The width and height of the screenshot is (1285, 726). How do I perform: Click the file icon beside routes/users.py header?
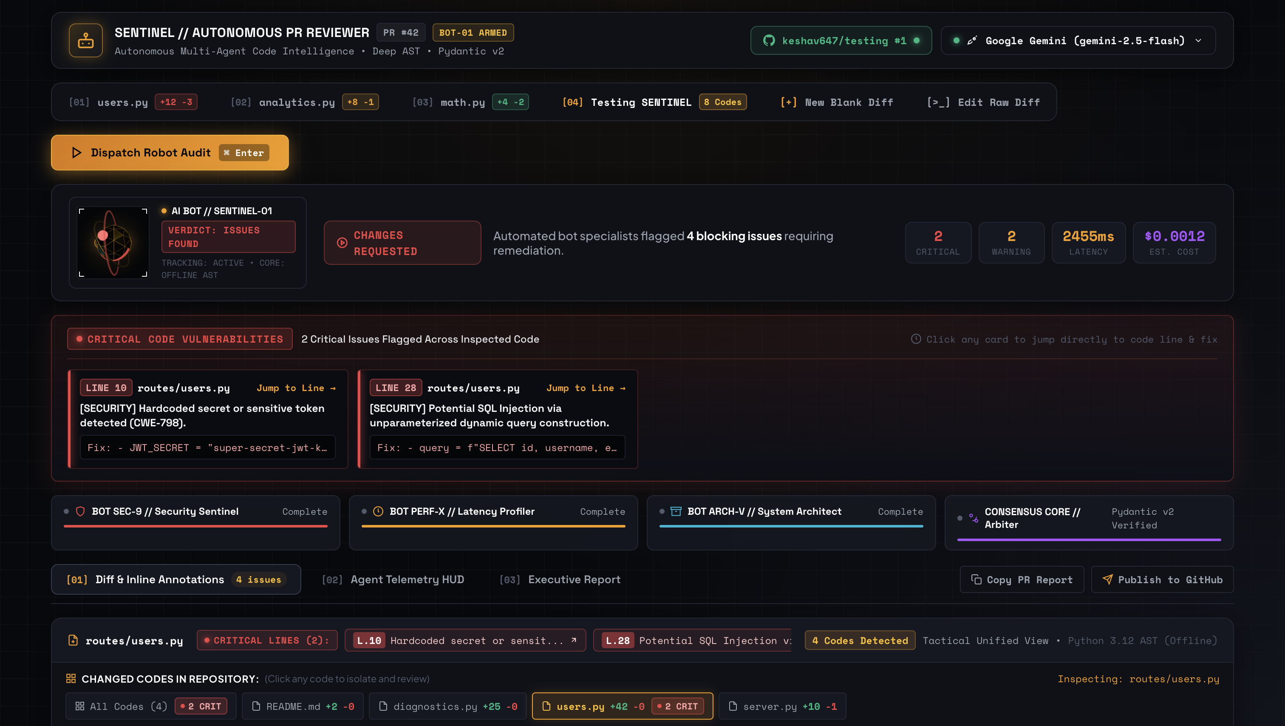[73, 640]
